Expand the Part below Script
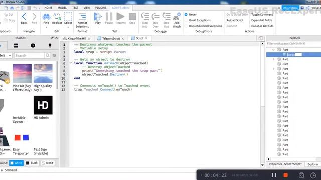This screenshot has width=321, height=180. pos(273,59)
